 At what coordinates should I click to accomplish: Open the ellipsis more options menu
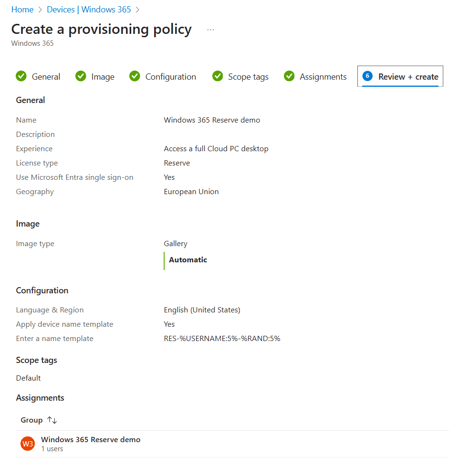[x=211, y=30]
